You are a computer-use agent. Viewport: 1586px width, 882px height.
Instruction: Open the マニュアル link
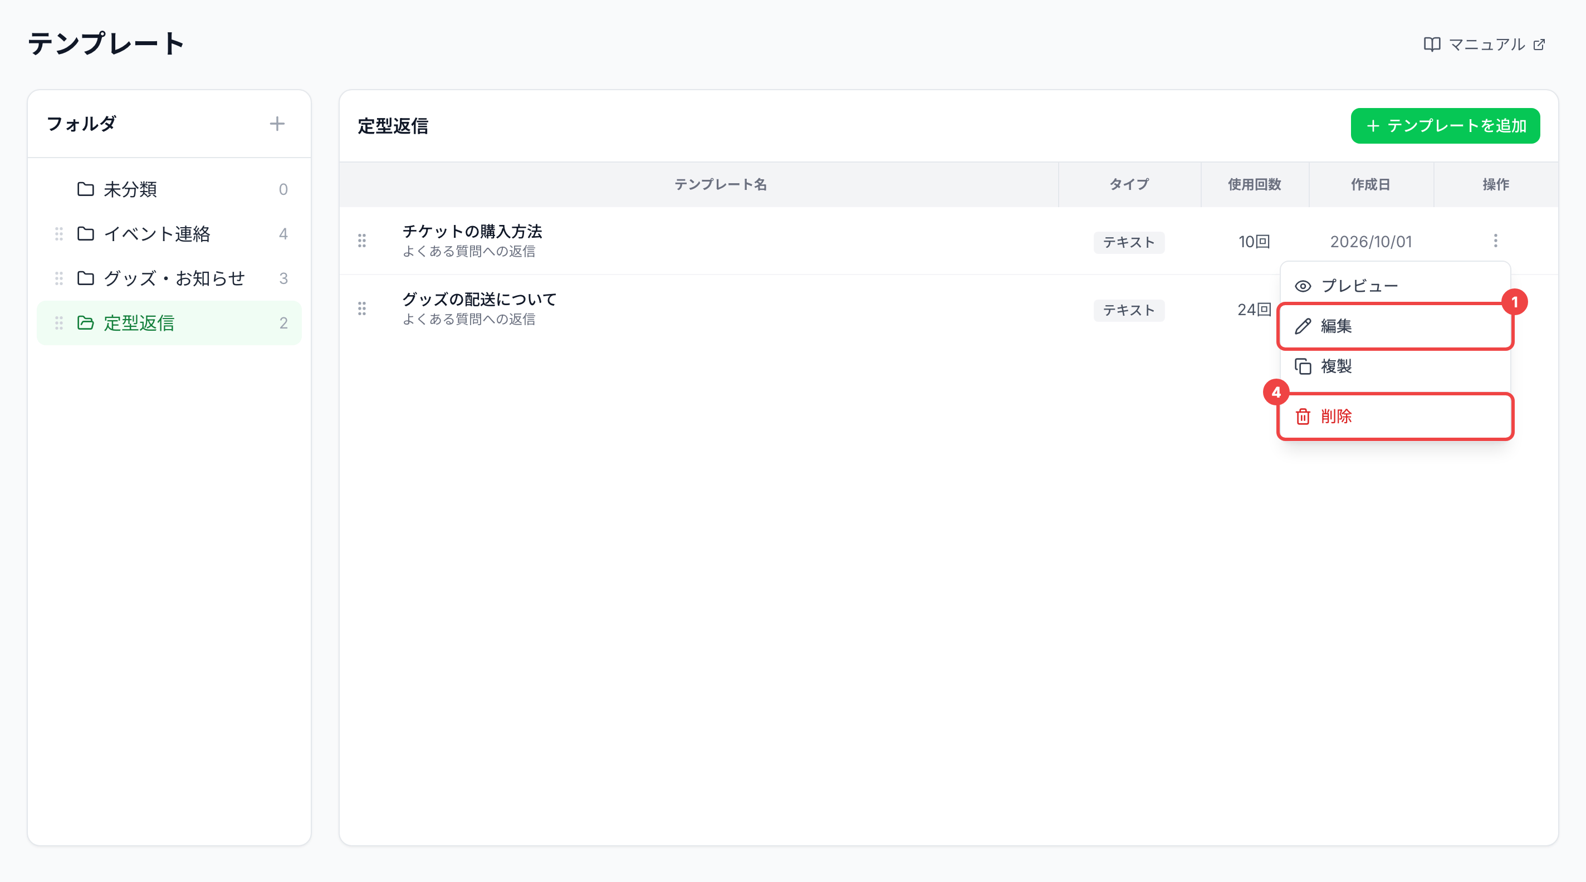click(x=1484, y=45)
